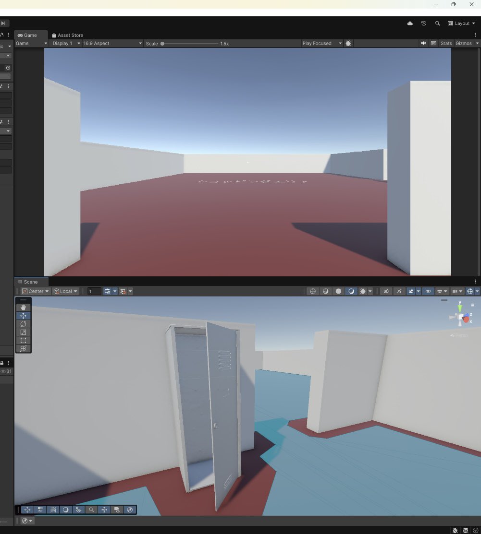Click the highlighted crescent shading icon
This screenshot has height=534, width=481.
tap(351, 291)
